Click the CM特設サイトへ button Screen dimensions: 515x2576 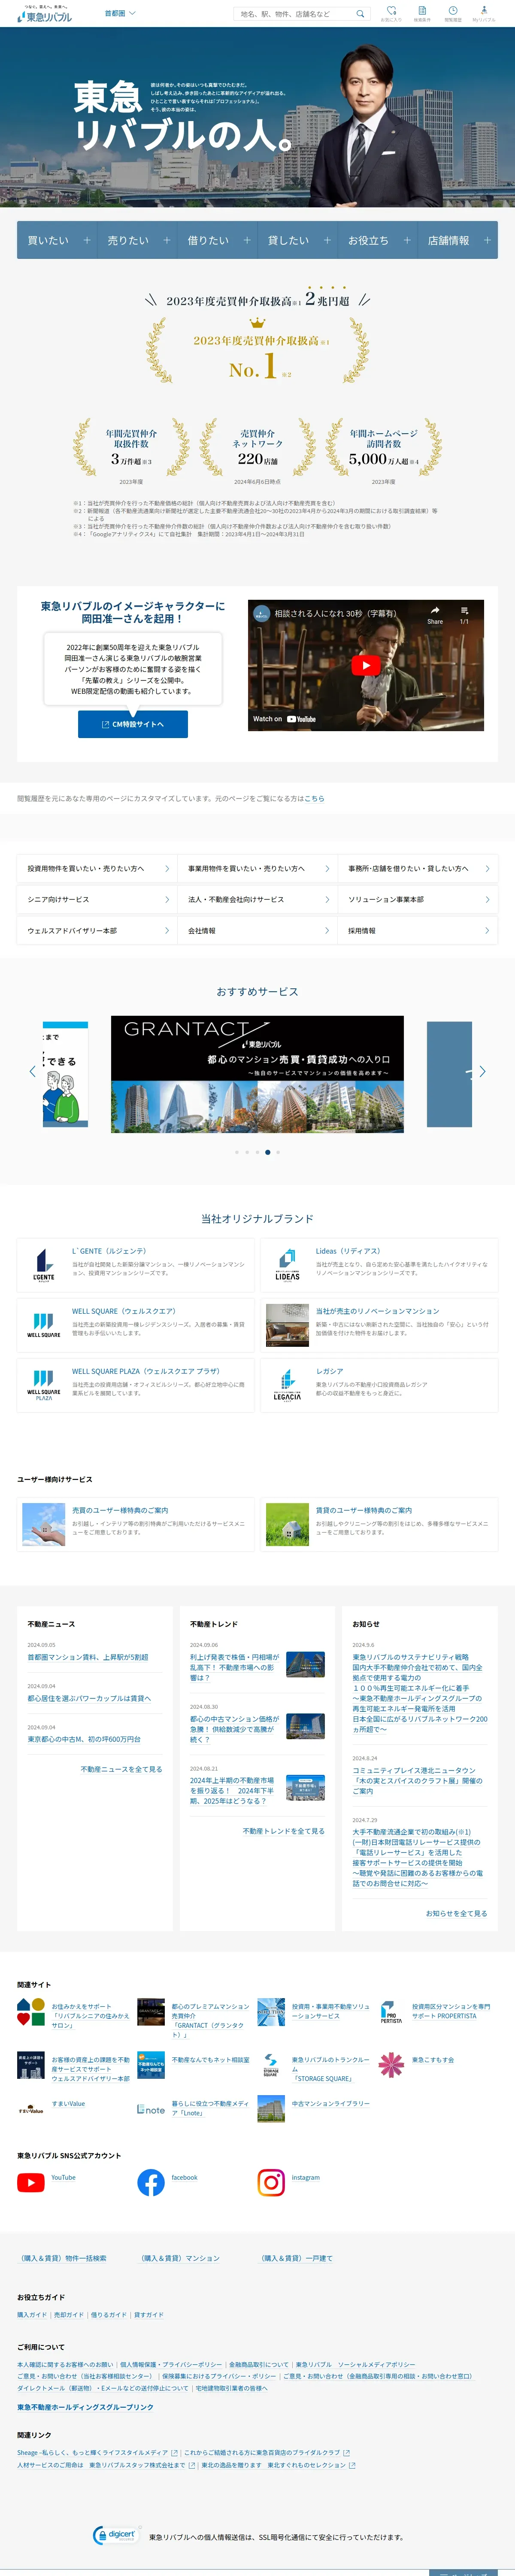133,724
